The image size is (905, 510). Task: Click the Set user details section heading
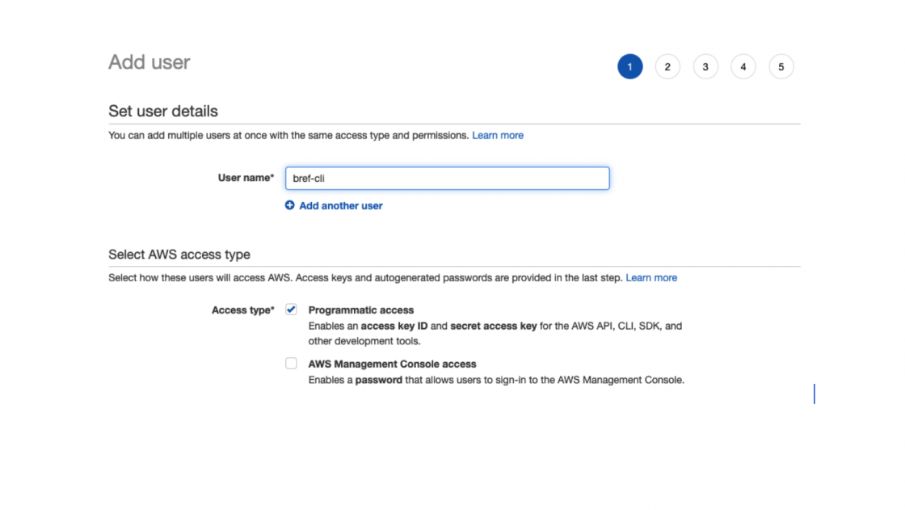point(163,112)
